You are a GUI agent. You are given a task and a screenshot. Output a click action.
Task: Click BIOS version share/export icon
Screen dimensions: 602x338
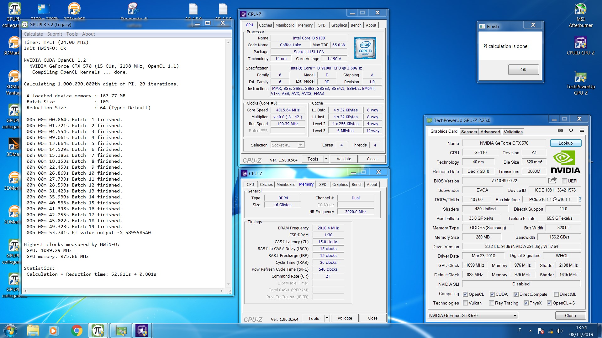[x=552, y=180]
